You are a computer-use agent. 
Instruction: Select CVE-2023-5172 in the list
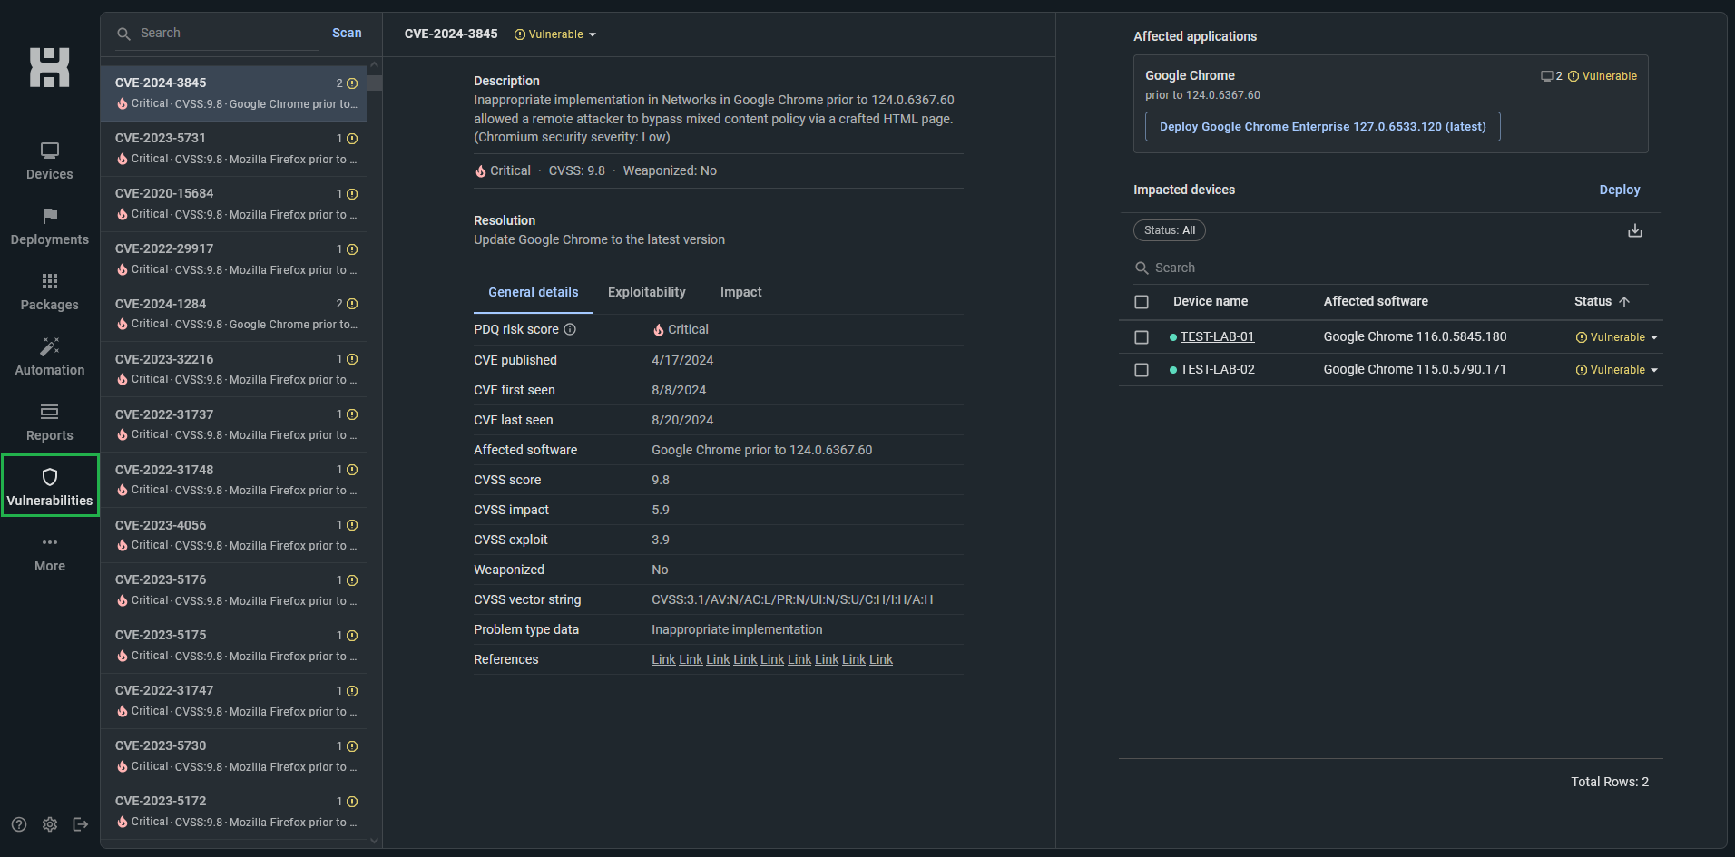click(234, 812)
